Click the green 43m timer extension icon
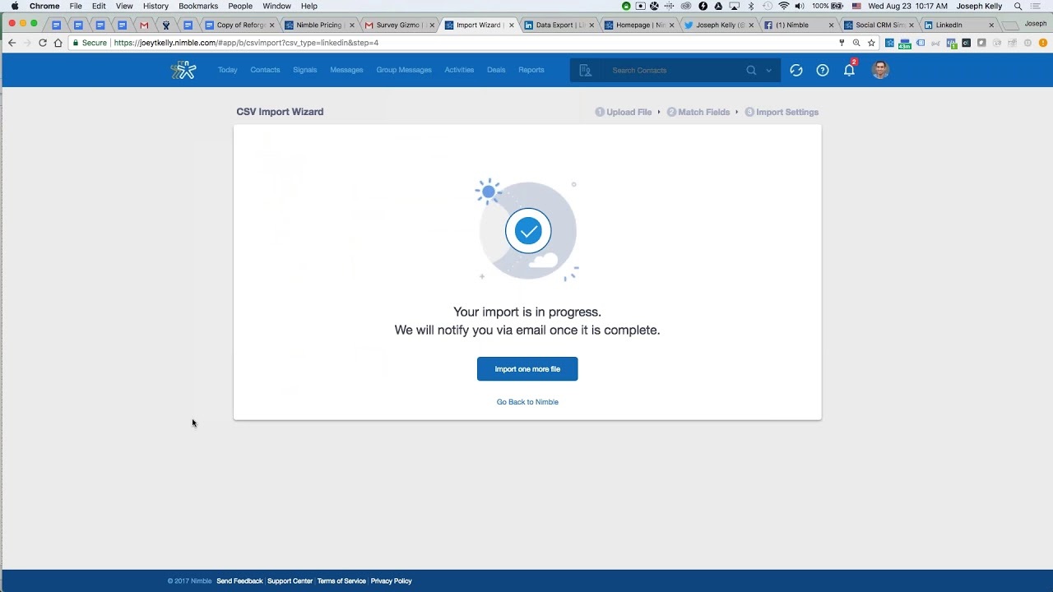 [906, 42]
